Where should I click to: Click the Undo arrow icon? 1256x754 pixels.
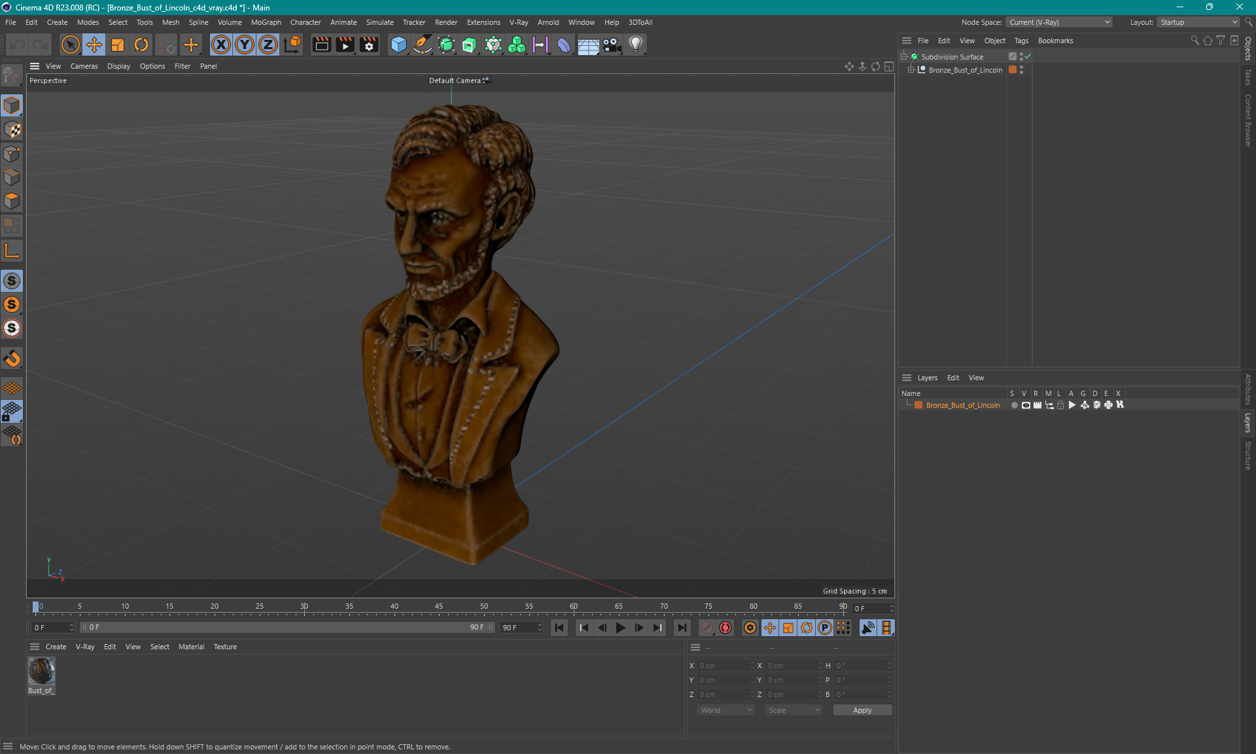[18, 45]
